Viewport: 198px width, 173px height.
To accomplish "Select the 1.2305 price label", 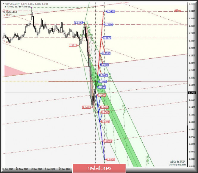I will (104, 65).
